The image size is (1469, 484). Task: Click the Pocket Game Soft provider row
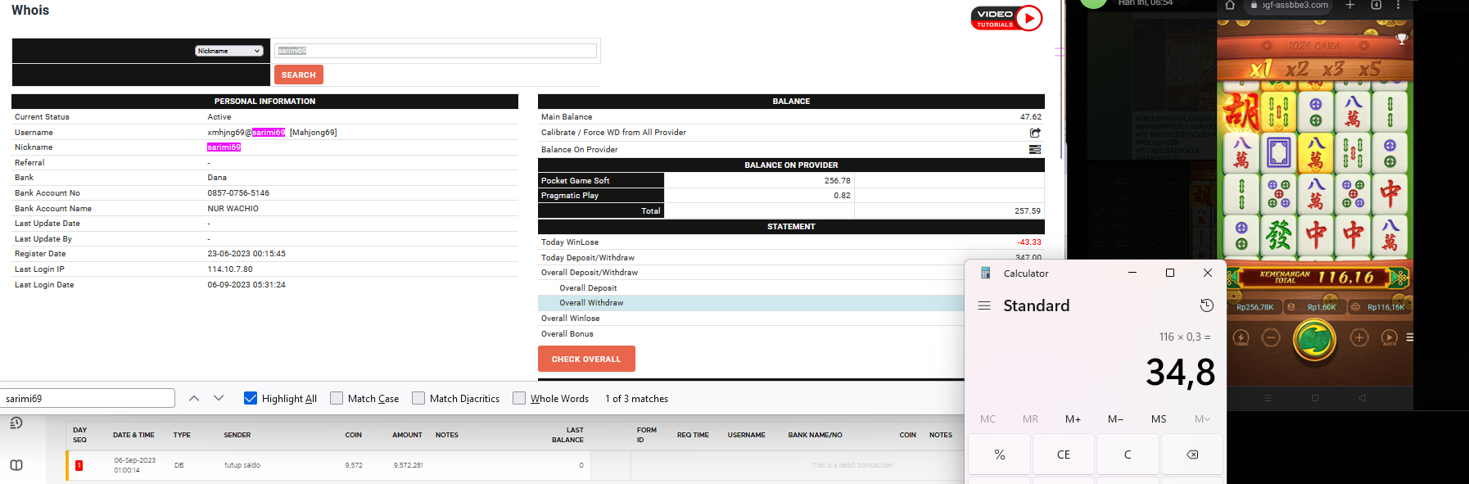point(791,180)
